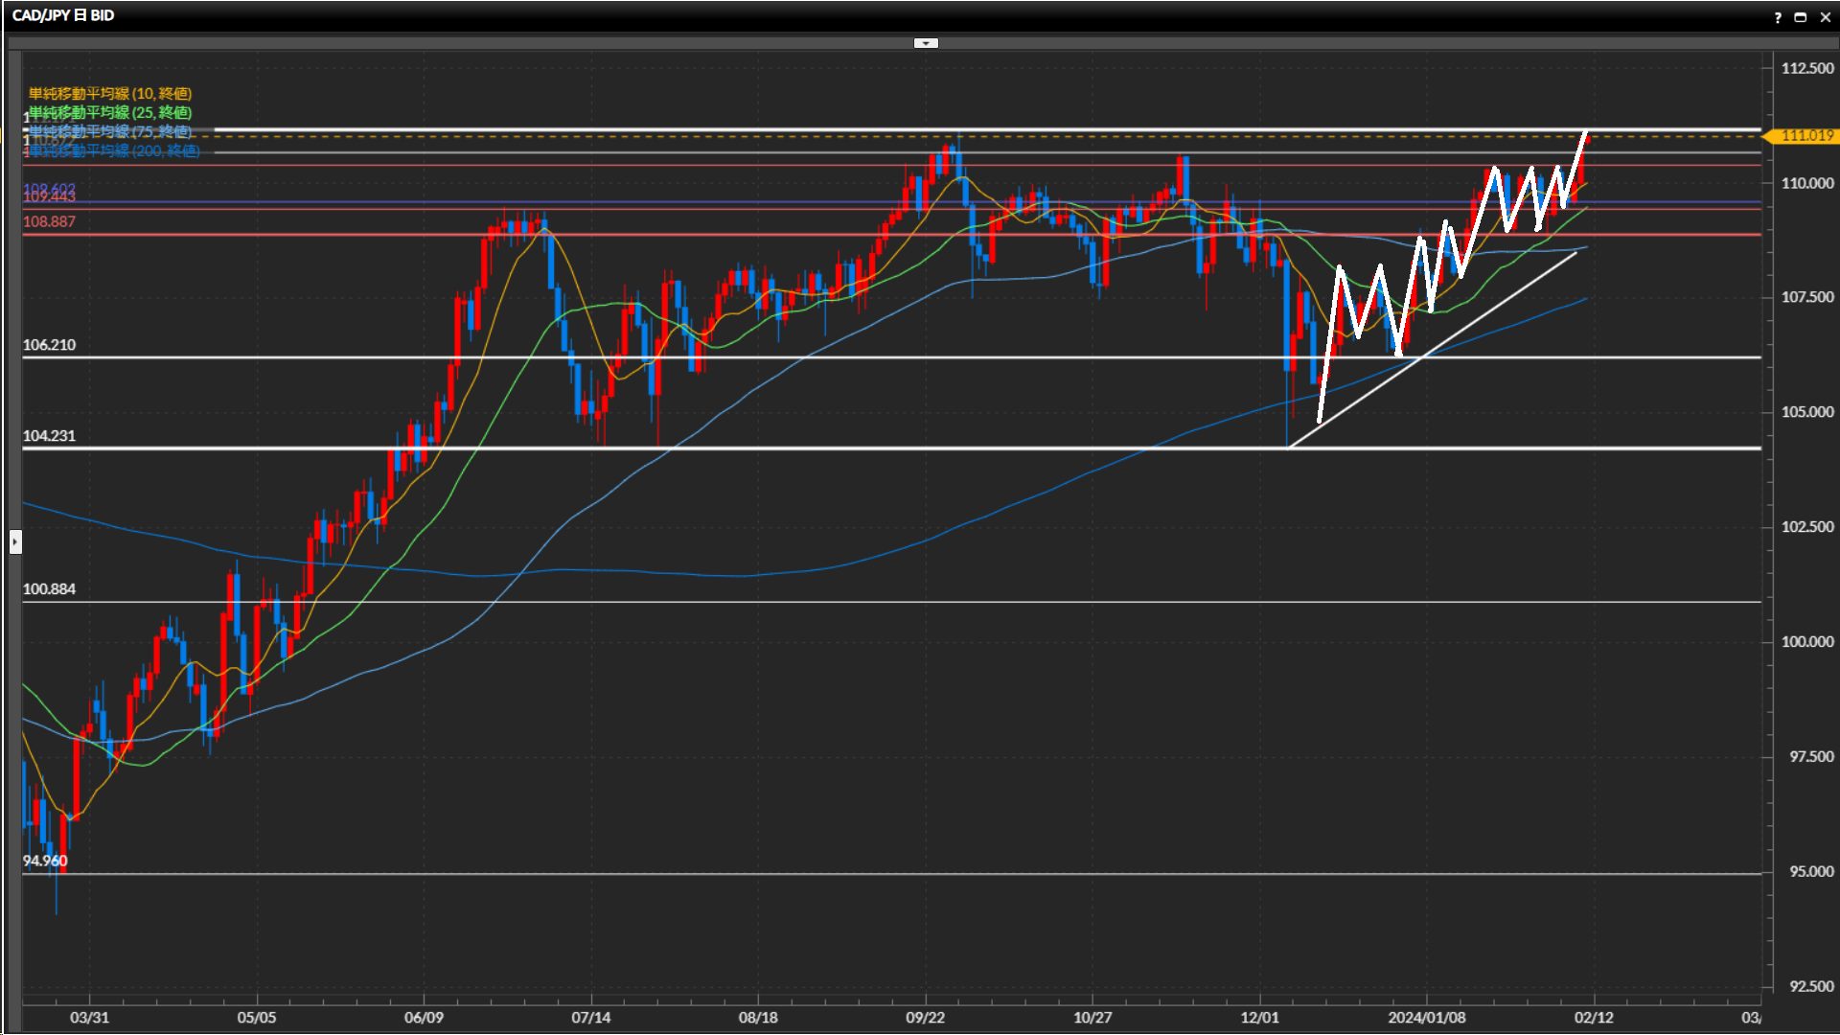The width and height of the screenshot is (1840, 1035).
Task: Expand the left side panel arrow
Action: 15,542
